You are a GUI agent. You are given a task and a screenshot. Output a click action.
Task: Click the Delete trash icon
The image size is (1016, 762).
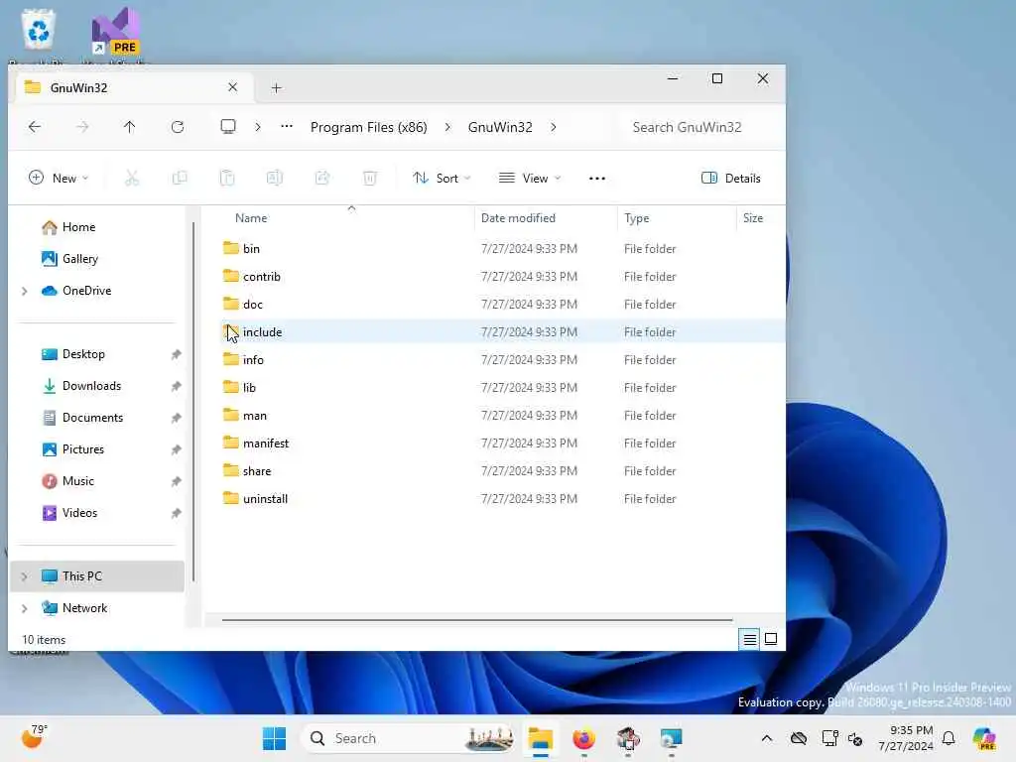(x=370, y=178)
